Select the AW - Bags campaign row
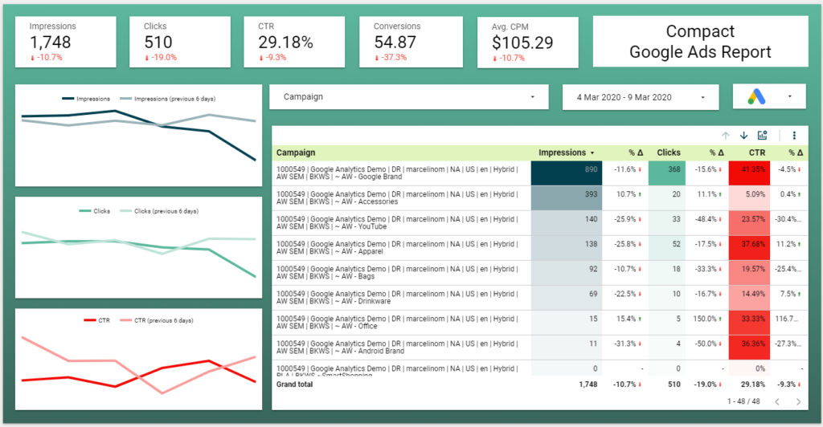Image resolution: width=823 pixels, height=427 pixels. click(539, 272)
